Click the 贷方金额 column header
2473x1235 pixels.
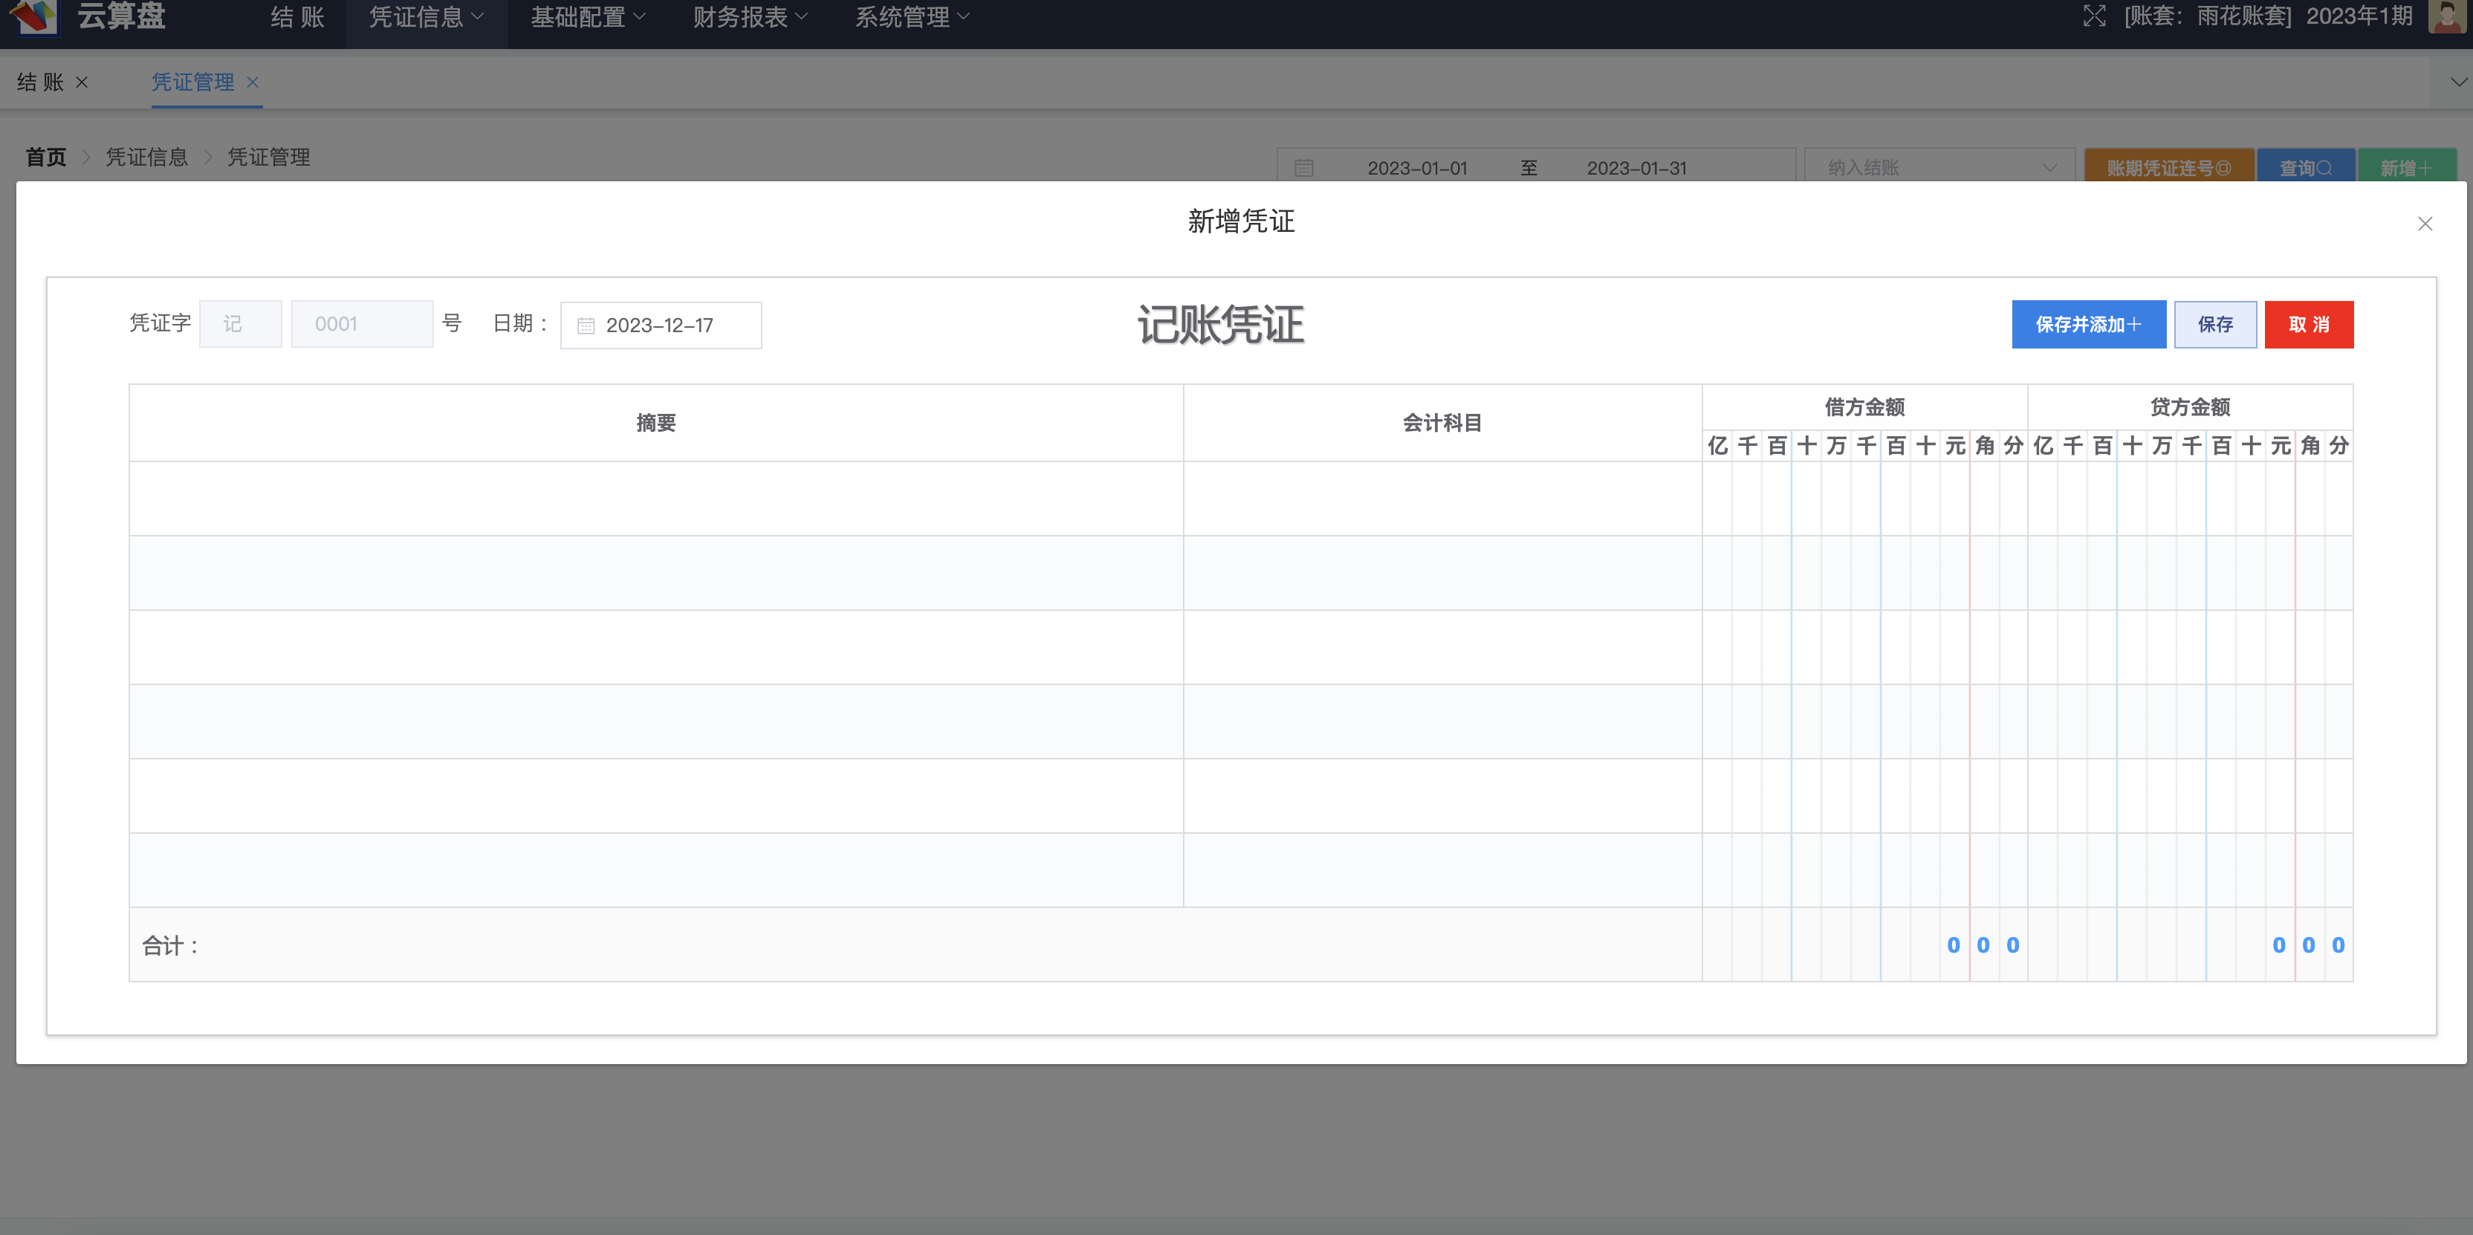[x=2190, y=407]
